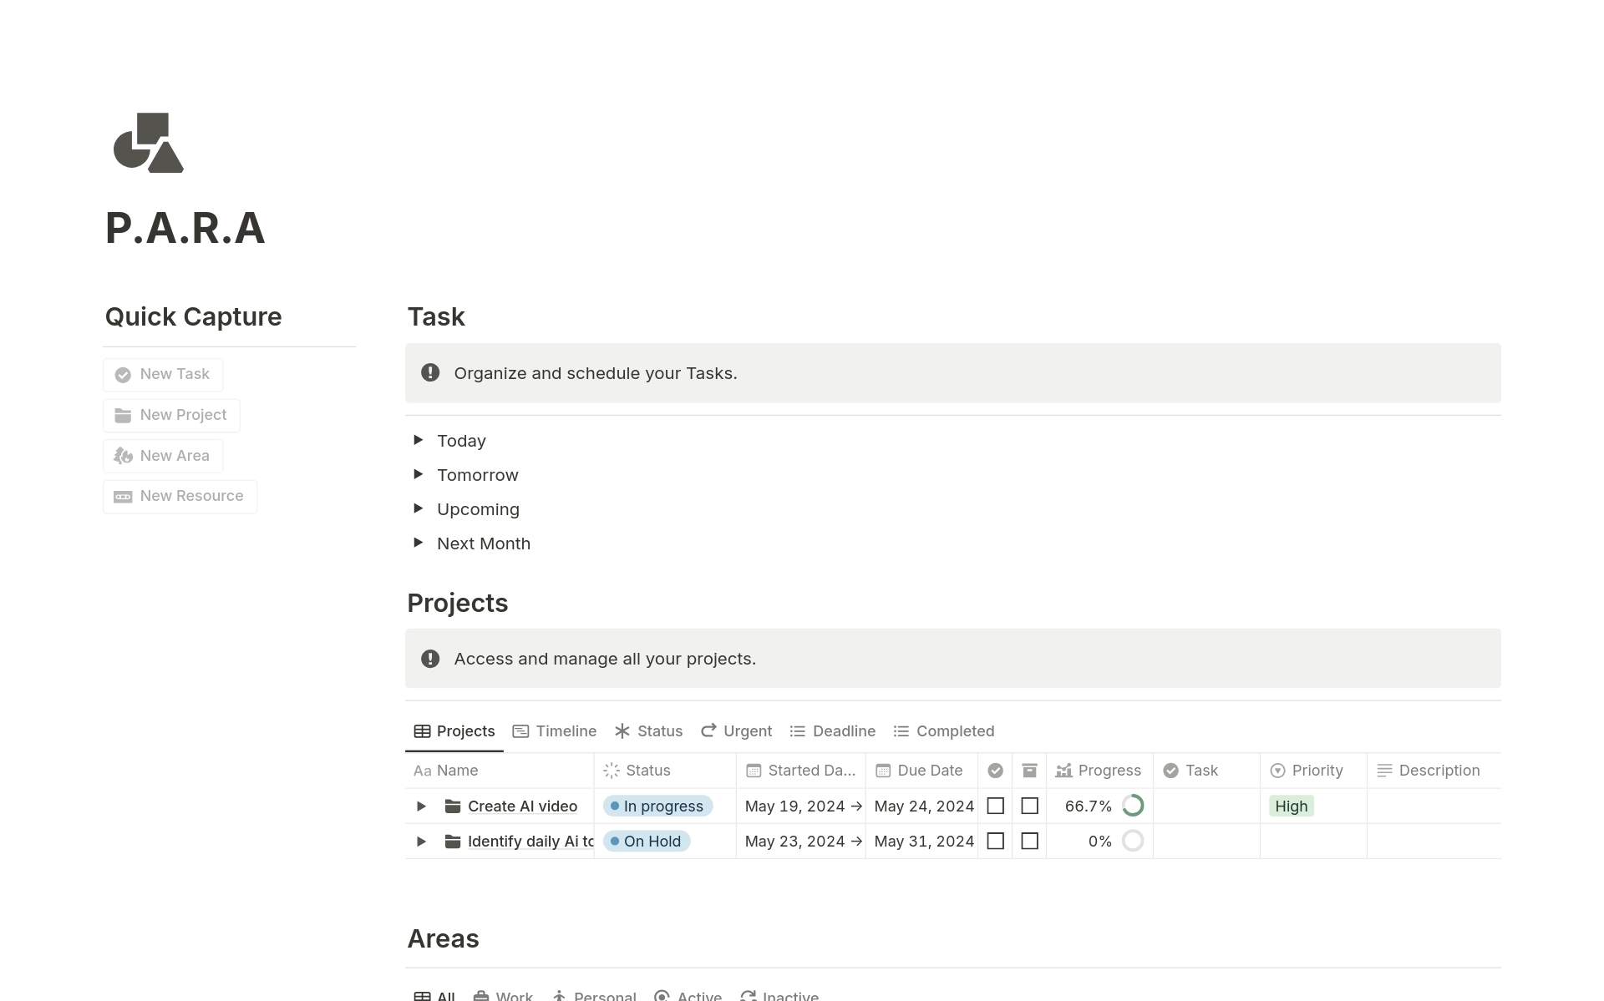1604x1001 pixels.
Task: Switch to the Timeline view tab
Action: tap(555, 731)
